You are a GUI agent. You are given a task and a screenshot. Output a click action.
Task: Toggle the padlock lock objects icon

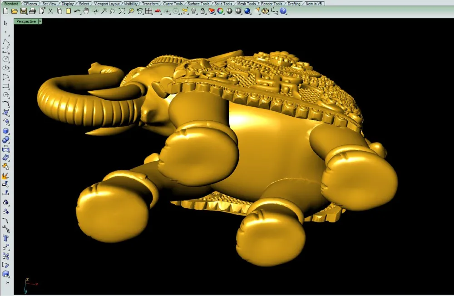pos(203,11)
